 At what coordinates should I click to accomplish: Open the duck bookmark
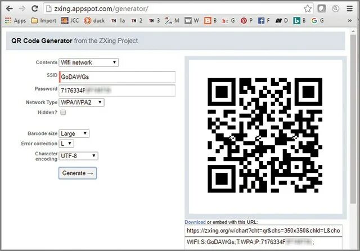pos(94,21)
